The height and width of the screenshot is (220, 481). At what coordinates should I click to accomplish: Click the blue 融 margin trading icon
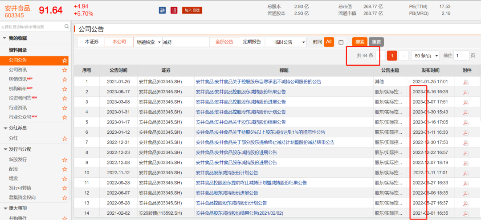click(x=162, y=10)
